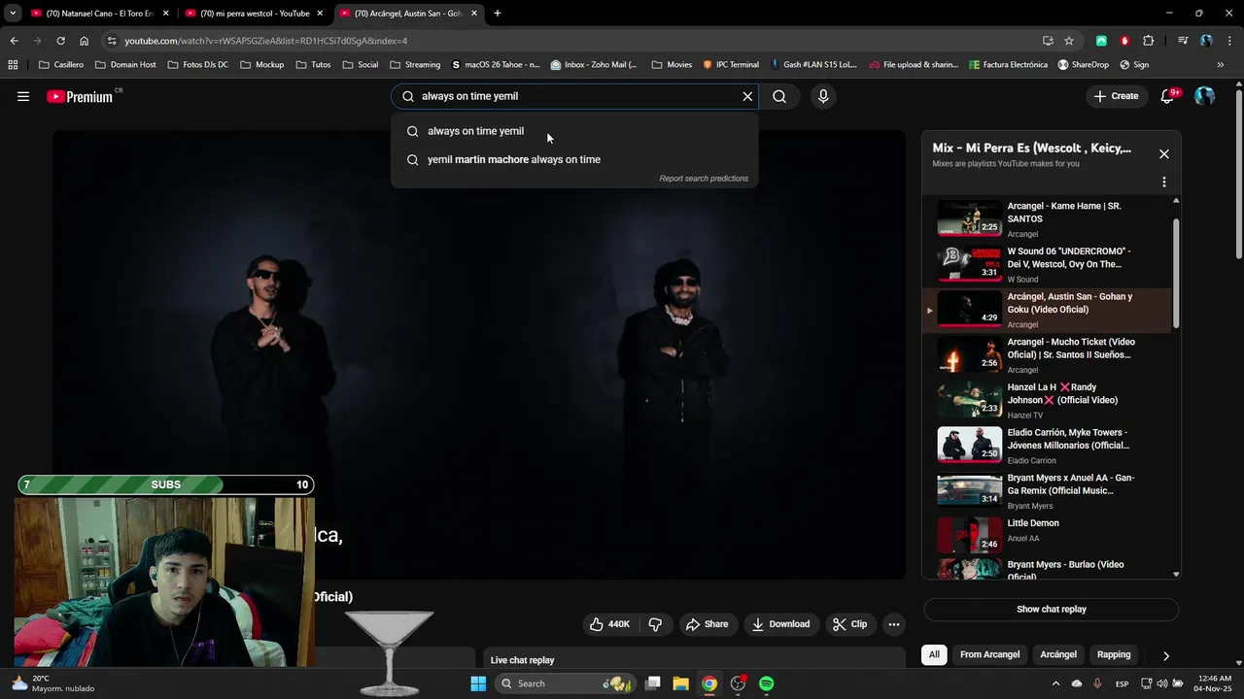Close the Mix playlist panel
1244x699 pixels.
coord(1164,153)
